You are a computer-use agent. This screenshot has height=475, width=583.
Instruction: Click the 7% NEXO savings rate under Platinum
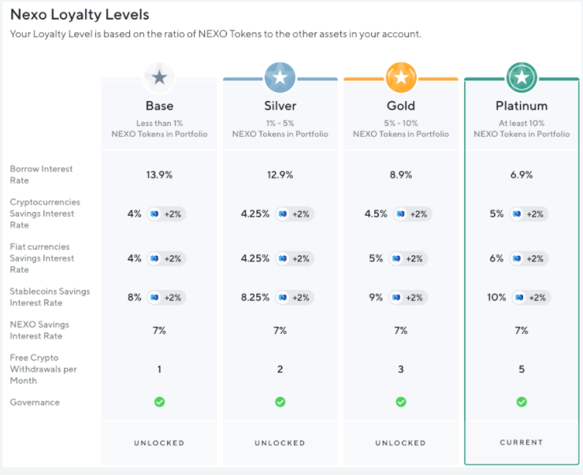point(522,330)
